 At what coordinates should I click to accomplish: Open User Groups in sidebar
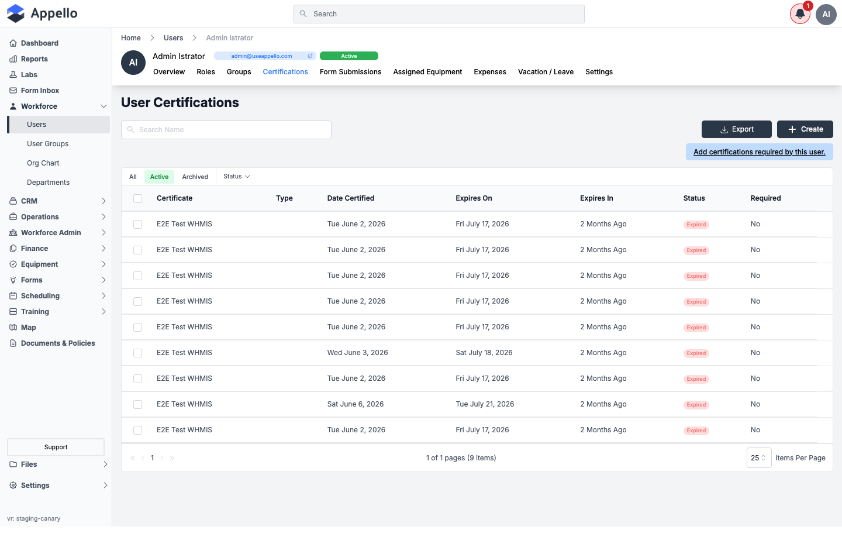click(x=48, y=144)
